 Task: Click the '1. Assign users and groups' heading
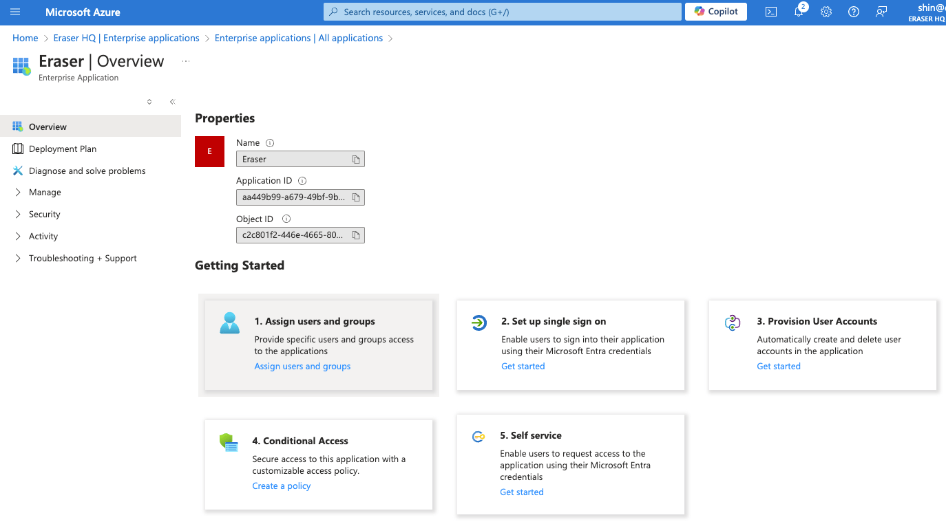click(x=315, y=321)
